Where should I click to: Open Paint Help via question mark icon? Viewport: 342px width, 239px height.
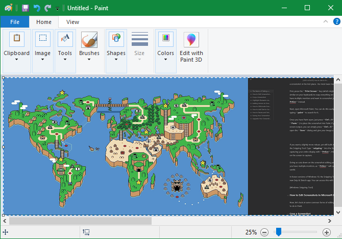[x=336, y=21]
